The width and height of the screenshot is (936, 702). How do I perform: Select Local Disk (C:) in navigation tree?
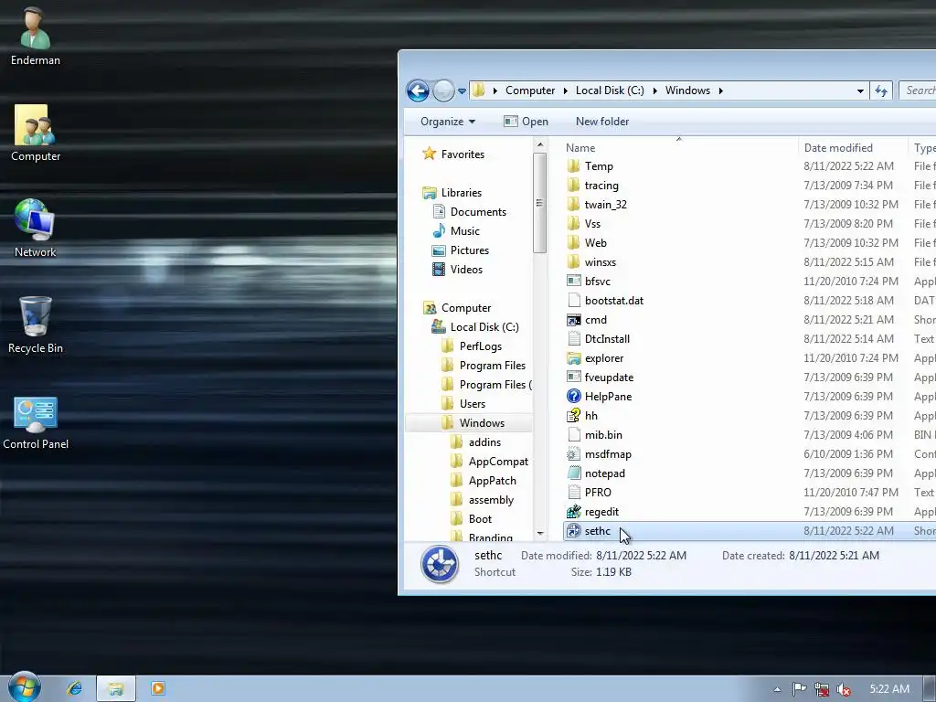pyautogui.click(x=475, y=327)
